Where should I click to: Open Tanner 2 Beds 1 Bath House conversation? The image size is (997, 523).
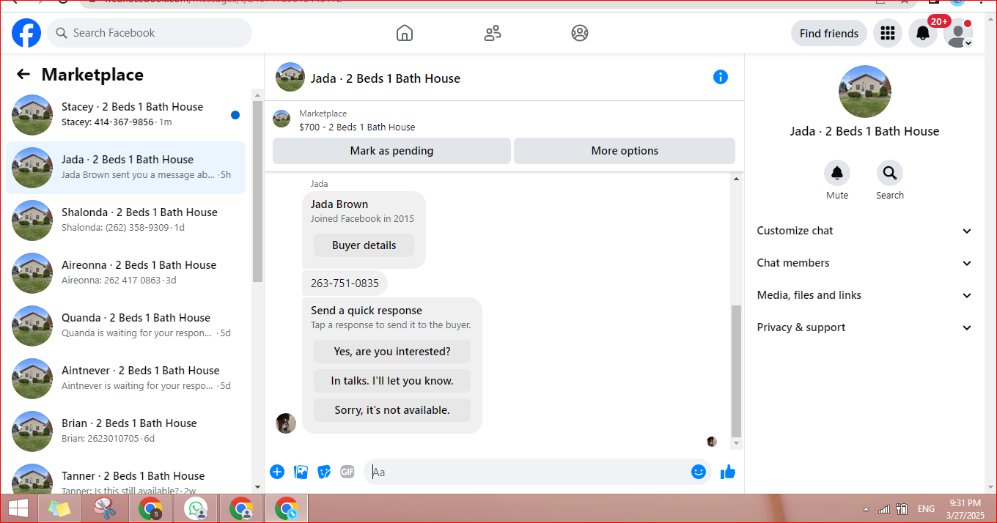coord(126,477)
